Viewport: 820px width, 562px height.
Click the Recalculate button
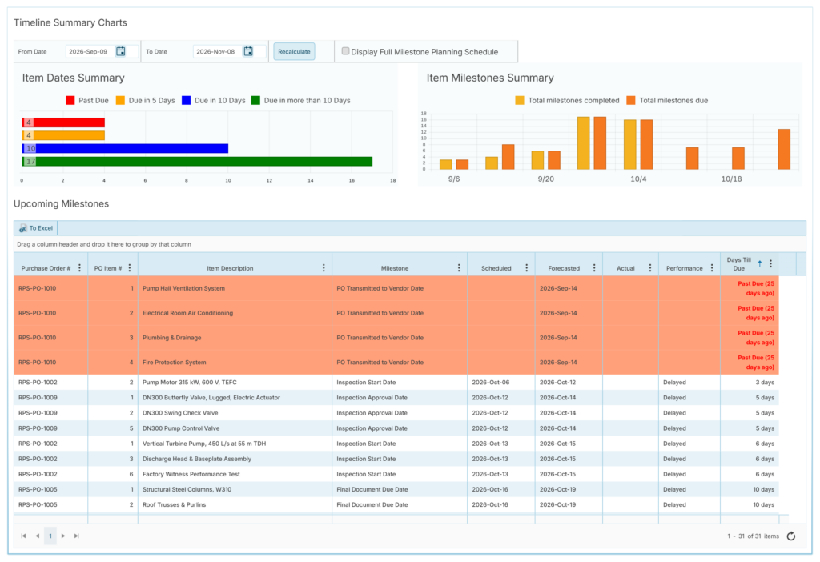click(294, 51)
